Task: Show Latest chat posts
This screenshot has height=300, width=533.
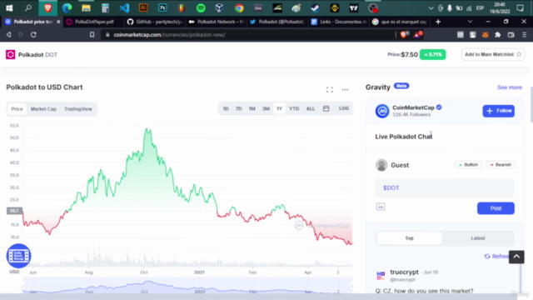Action: [477, 238]
